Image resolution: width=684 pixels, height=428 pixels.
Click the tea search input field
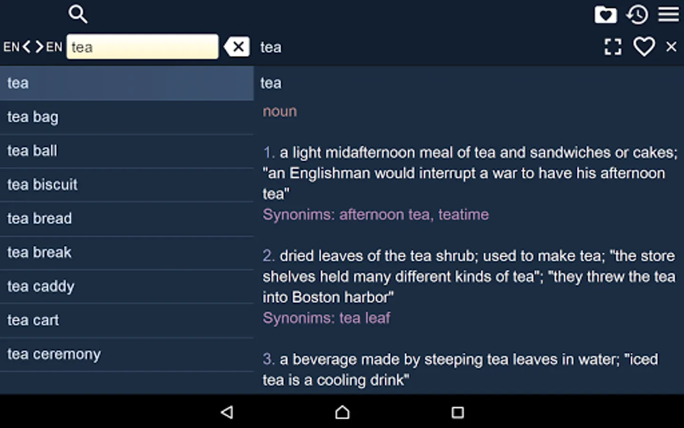pyautogui.click(x=142, y=47)
